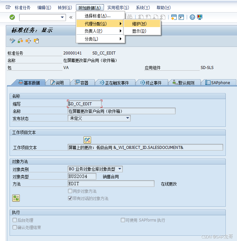Viewport: 237px width, 241px height.
Task: Switch to the 基本数据 tab
Action: click(29, 83)
